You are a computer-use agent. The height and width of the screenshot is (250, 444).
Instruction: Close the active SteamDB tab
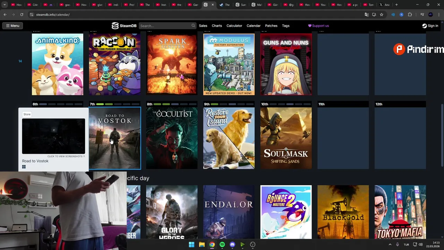pos(213,5)
